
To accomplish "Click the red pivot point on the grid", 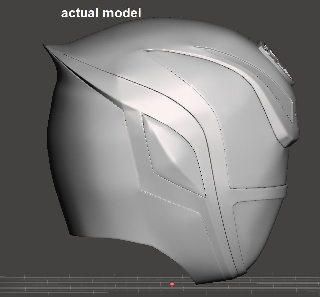I will pos(172,284).
